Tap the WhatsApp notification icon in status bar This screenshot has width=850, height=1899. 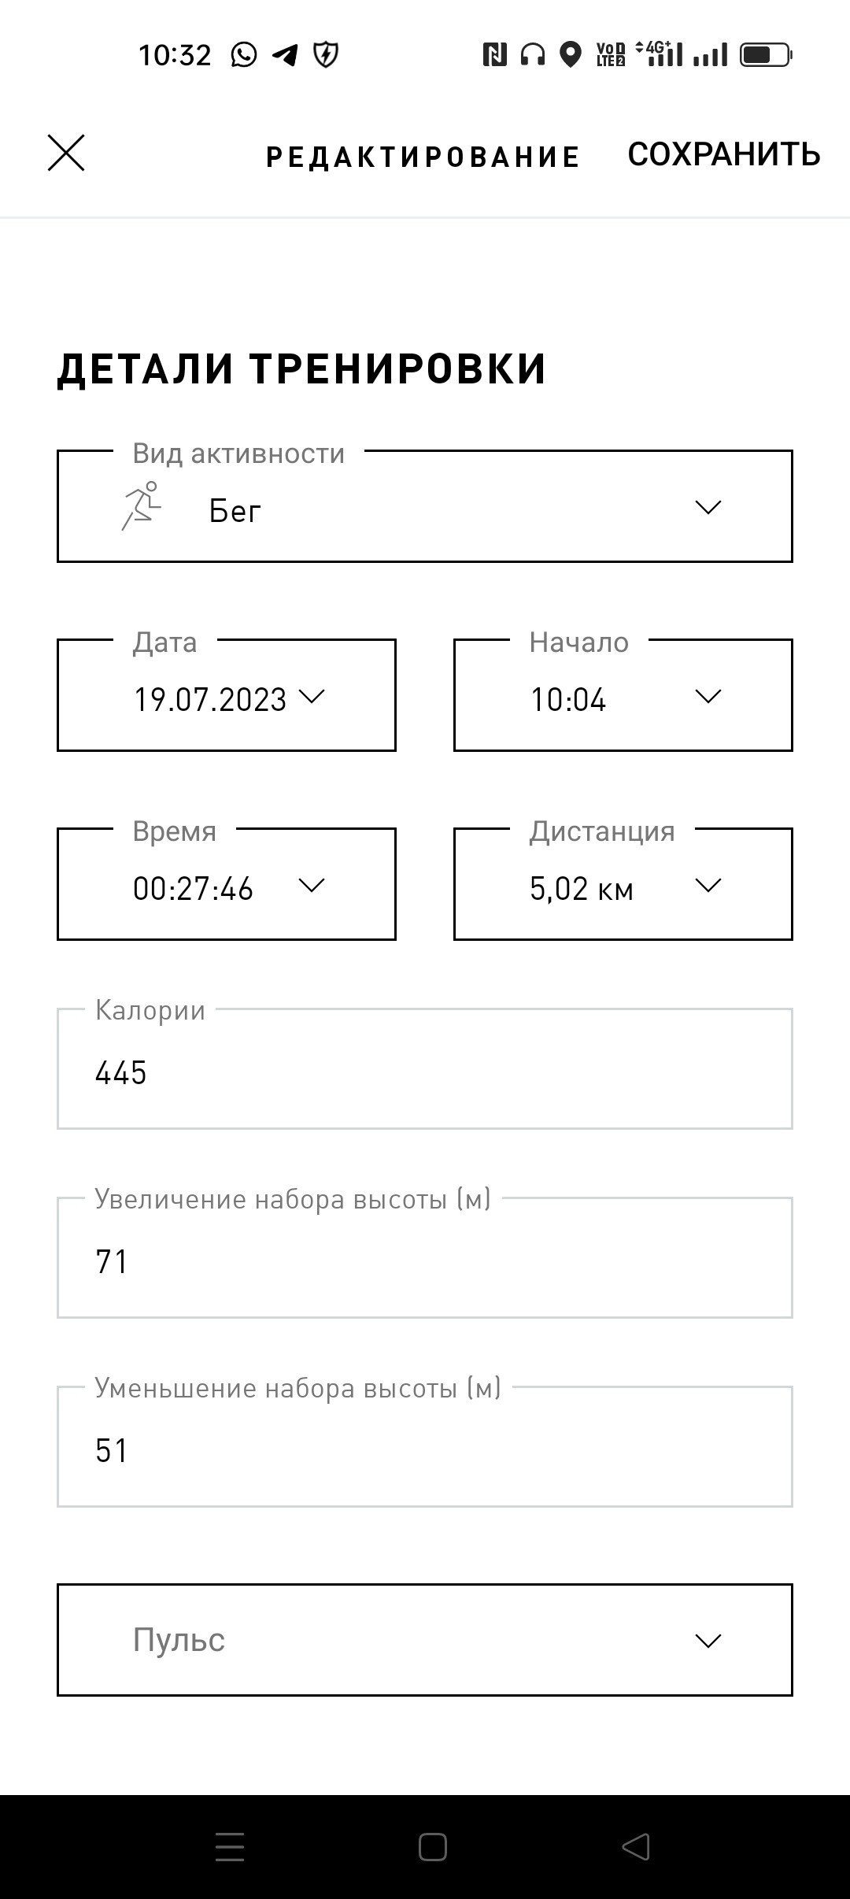pyautogui.click(x=244, y=54)
